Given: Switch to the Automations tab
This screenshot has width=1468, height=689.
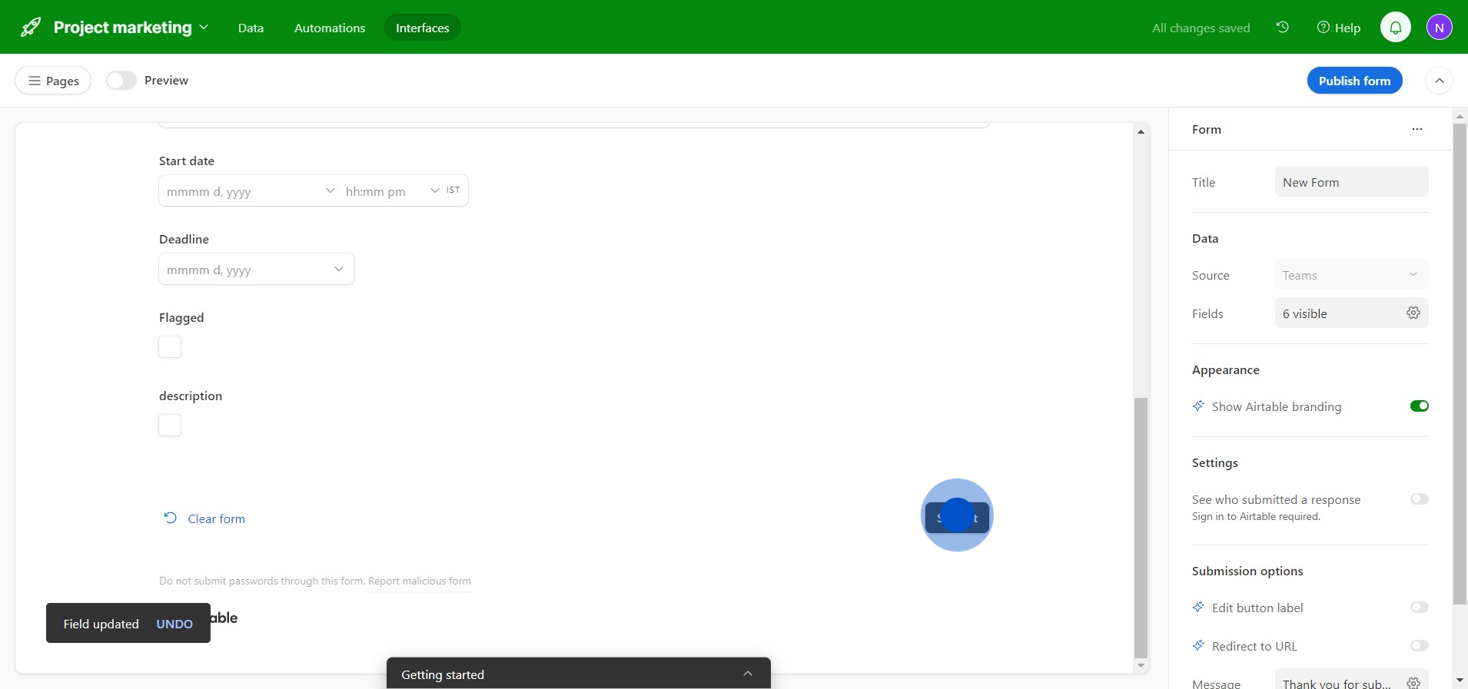Looking at the screenshot, I should pos(330,28).
